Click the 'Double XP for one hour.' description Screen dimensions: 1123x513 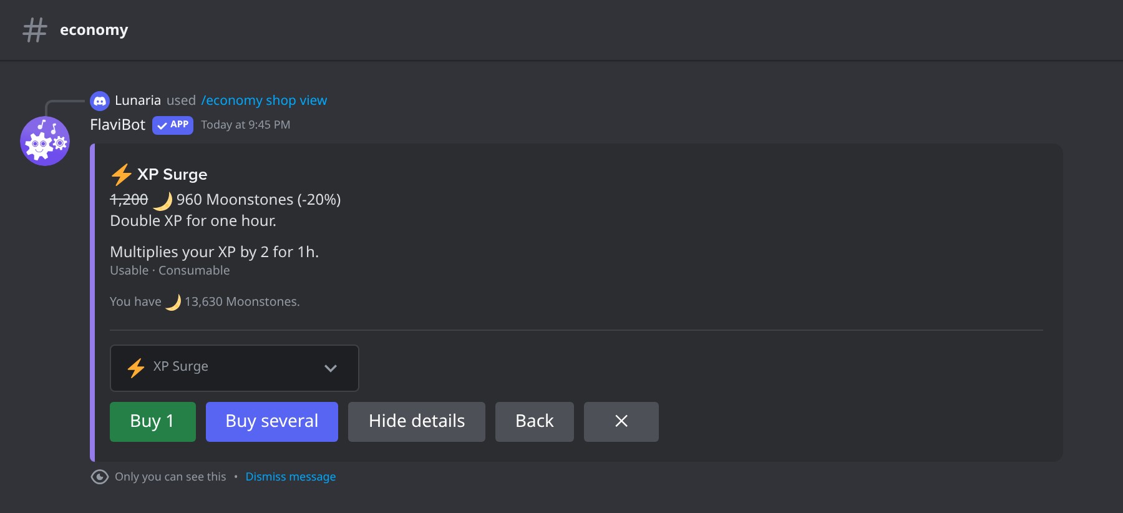193,221
